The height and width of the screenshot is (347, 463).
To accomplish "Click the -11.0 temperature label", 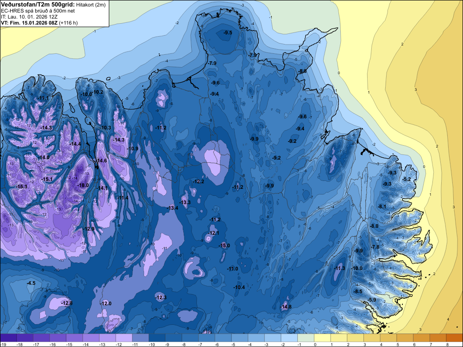I will tap(232, 269).
